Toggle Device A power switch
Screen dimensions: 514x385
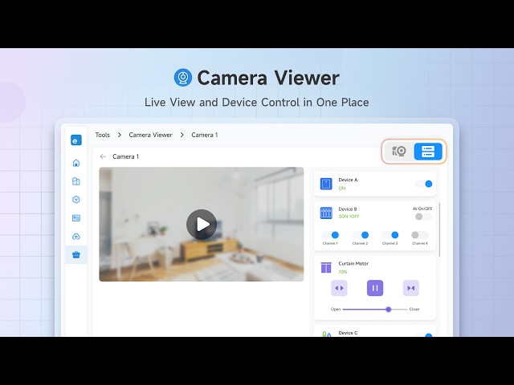[x=424, y=184]
